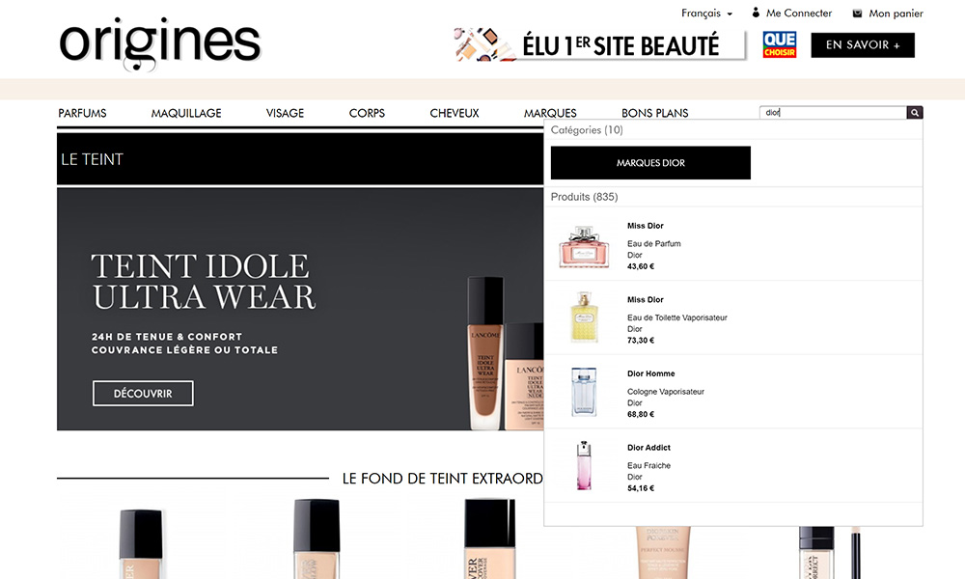
Task: Select the Miss Dior Eau de Toilette bottle image
Action: pyautogui.click(x=584, y=318)
